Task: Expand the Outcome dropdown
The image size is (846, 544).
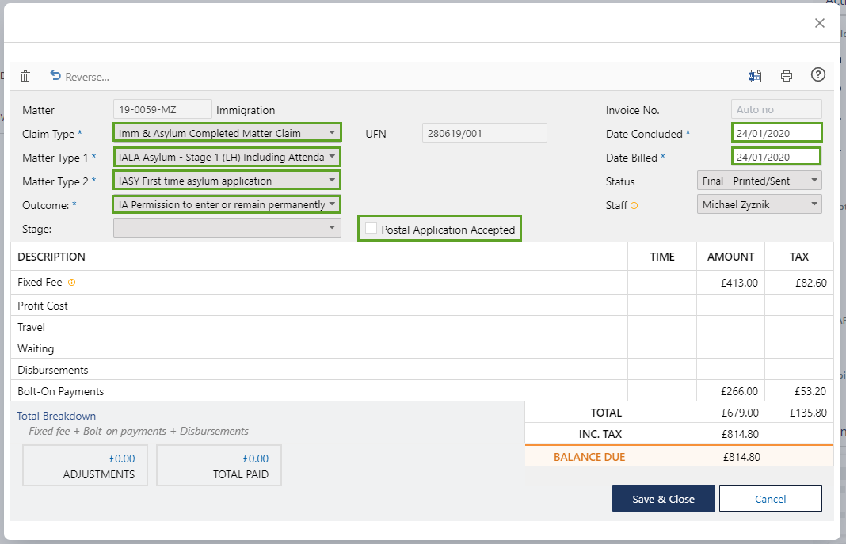Action: coord(227,204)
